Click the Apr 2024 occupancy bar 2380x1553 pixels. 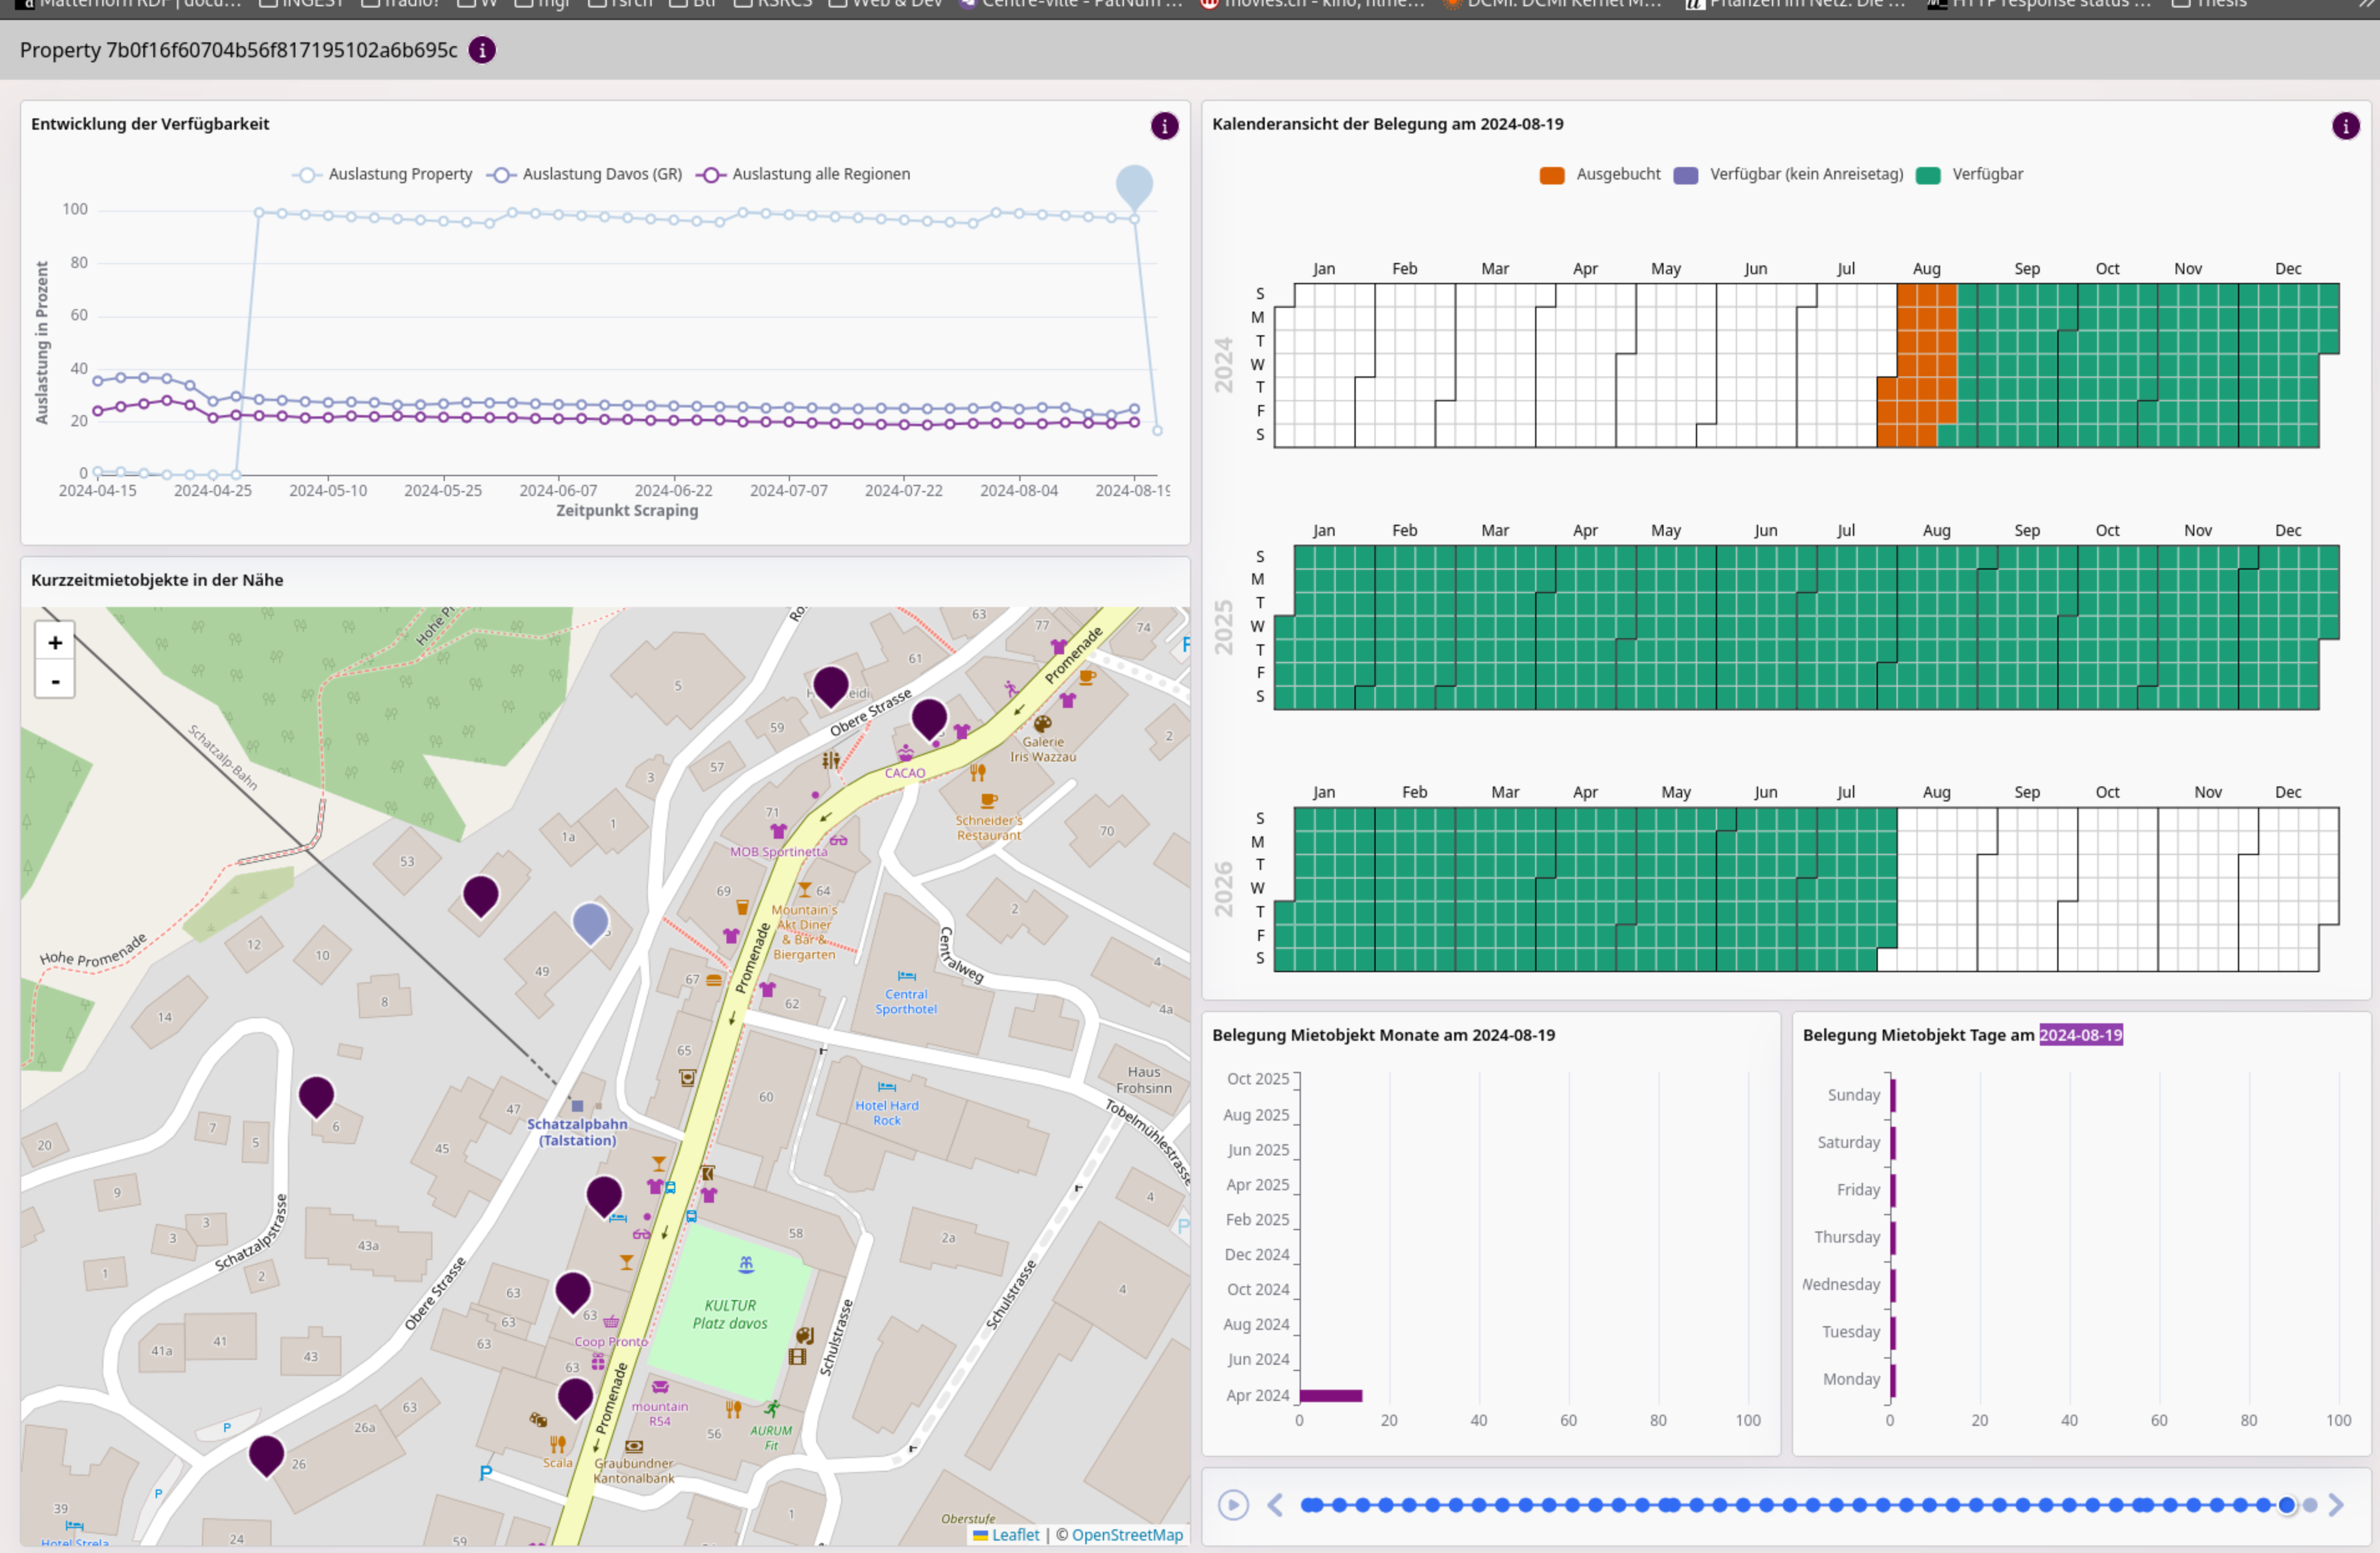coord(1330,1395)
